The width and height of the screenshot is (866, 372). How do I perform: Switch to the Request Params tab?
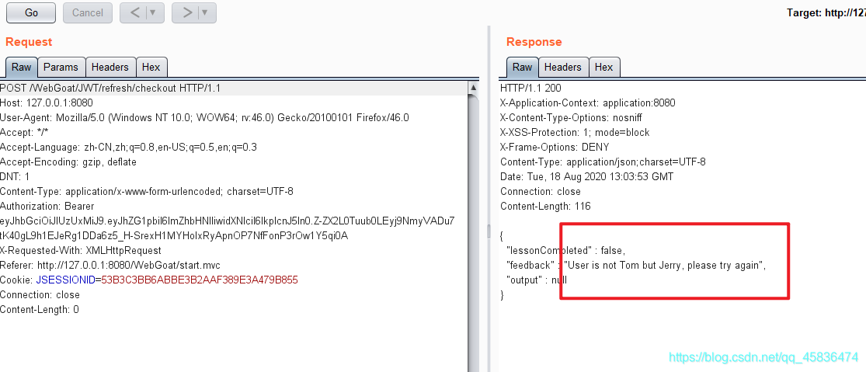coord(61,67)
